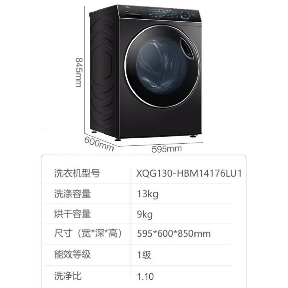This screenshot has height=288, width=288.
Task: Click the 13kg wash capacity value
Action: tap(148, 194)
